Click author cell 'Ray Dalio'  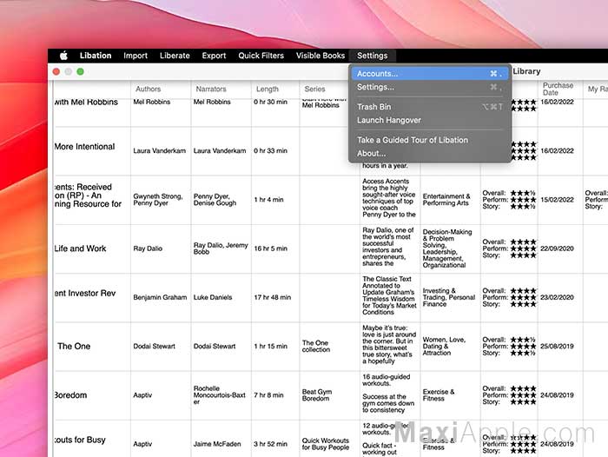pos(161,248)
